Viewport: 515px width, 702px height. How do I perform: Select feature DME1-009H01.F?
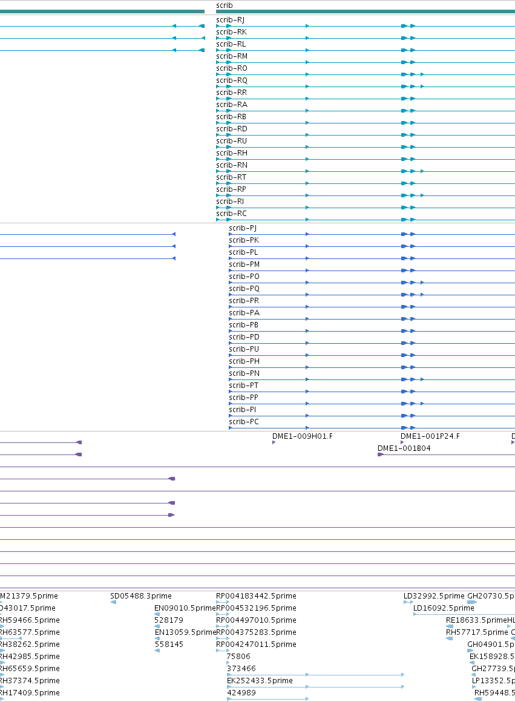point(303,436)
